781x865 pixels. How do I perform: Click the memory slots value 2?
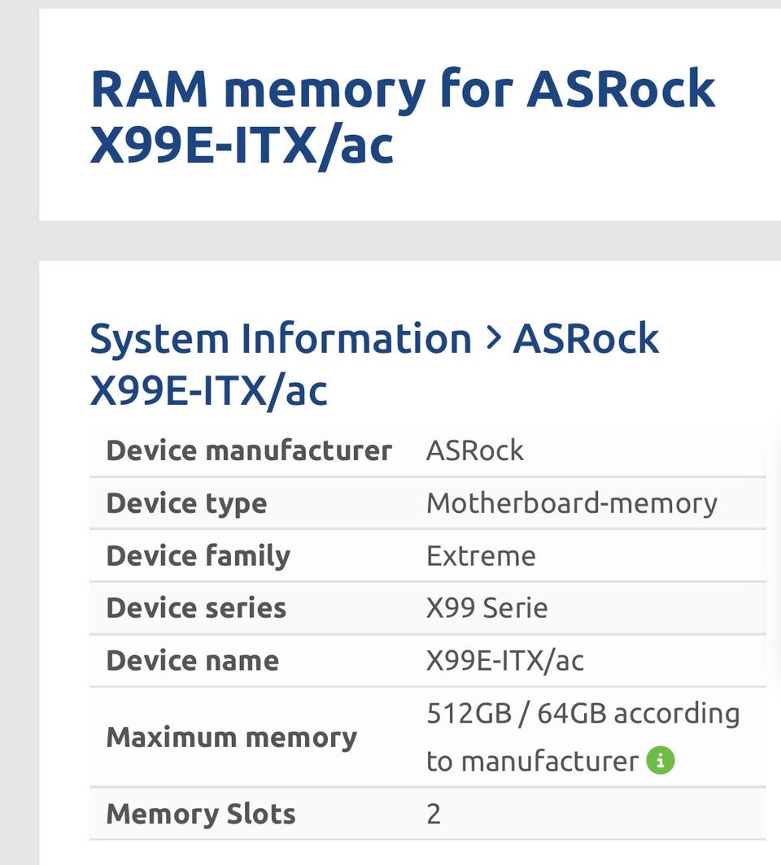click(434, 815)
